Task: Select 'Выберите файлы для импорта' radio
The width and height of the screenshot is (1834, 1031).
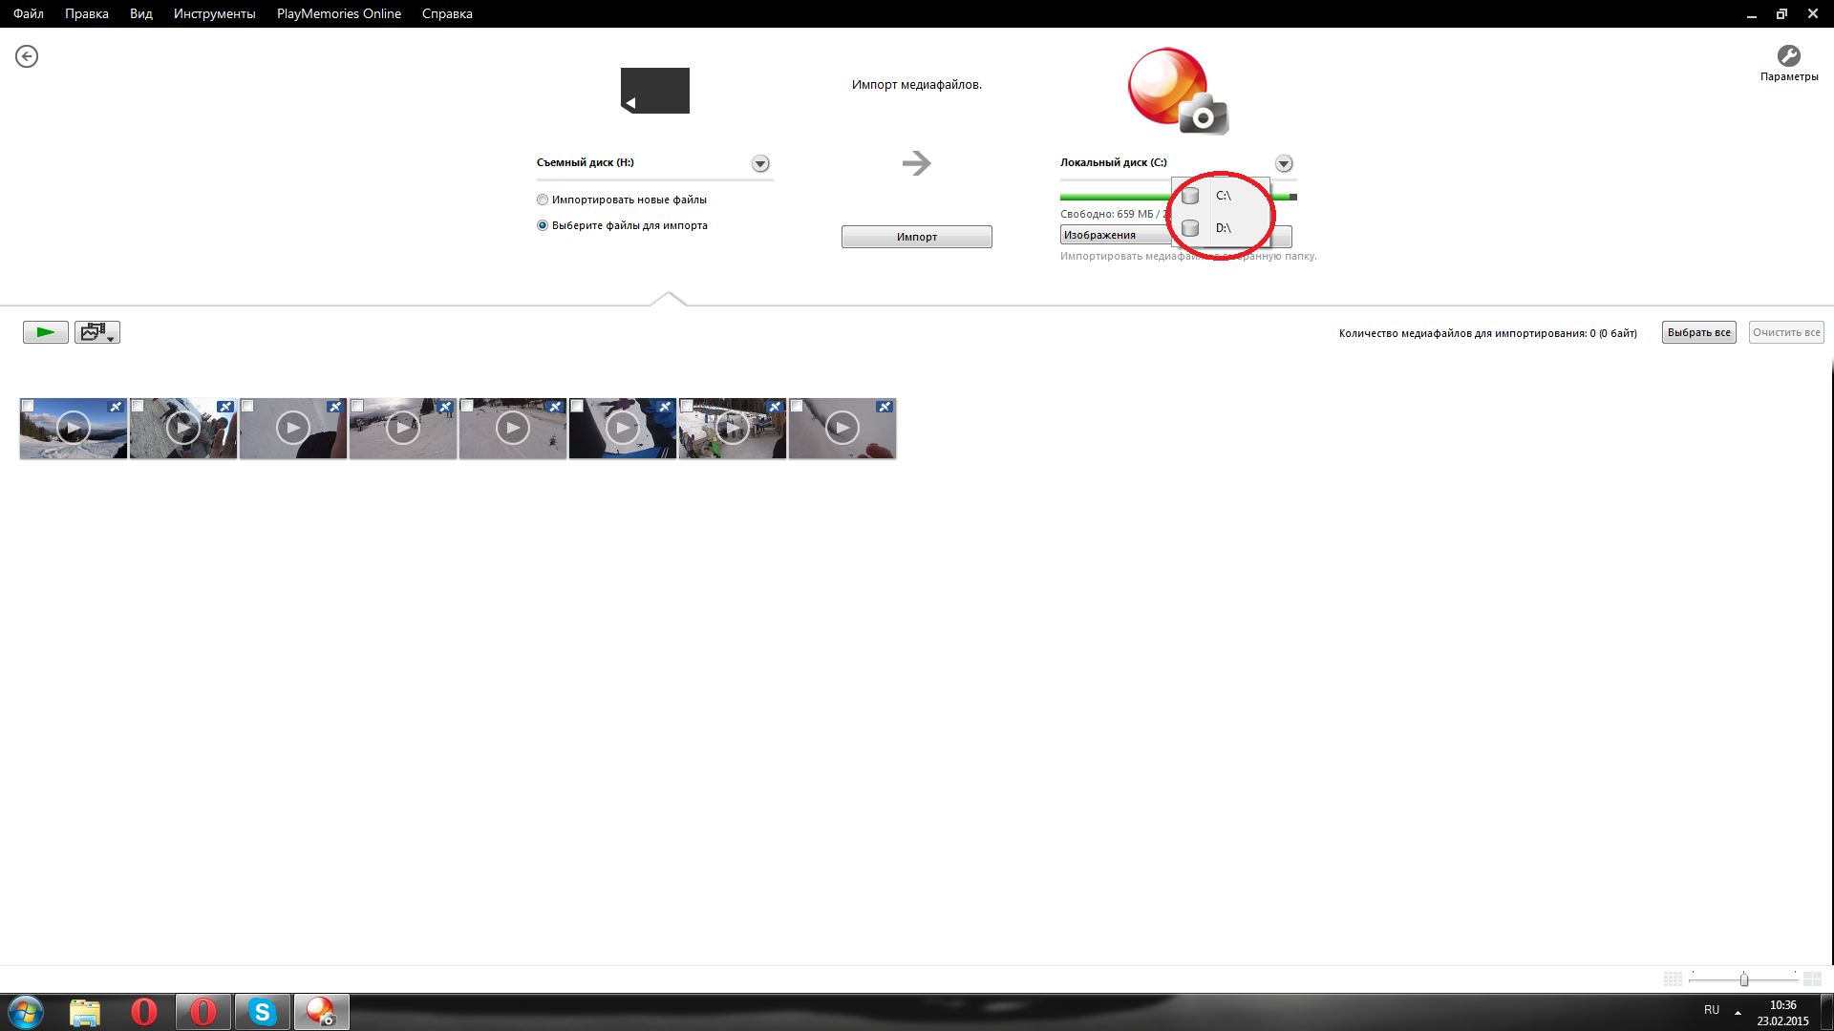Action: click(x=543, y=226)
